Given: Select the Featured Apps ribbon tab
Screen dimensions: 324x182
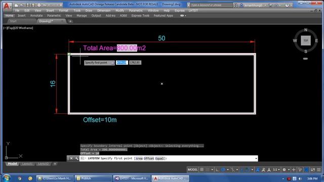Looking at the screenshot, I should point(163,16).
